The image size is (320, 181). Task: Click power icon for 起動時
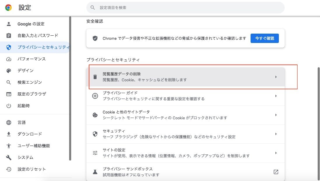coord(8,106)
